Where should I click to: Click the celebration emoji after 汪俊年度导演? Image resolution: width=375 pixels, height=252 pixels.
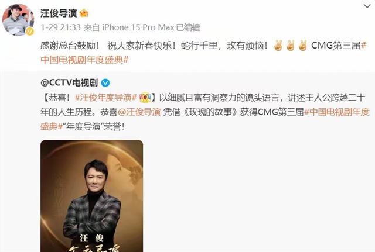[145, 98]
